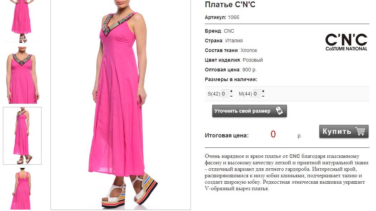Enlarge the main pink dress photo
The height and width of the screenshot is (211, 376).
[x=121, y=105]
